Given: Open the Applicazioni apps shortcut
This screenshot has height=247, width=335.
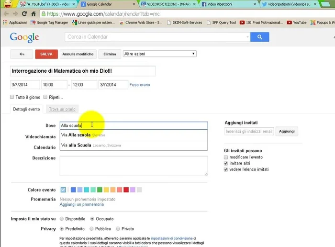Looking at the screenshot, I should (x=15, y=22).
